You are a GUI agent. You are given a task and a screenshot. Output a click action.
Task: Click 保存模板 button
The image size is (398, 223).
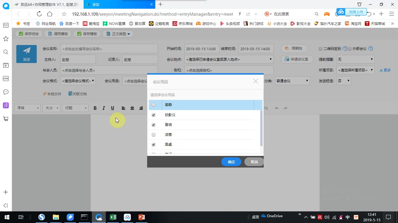[x=87, y=34]
